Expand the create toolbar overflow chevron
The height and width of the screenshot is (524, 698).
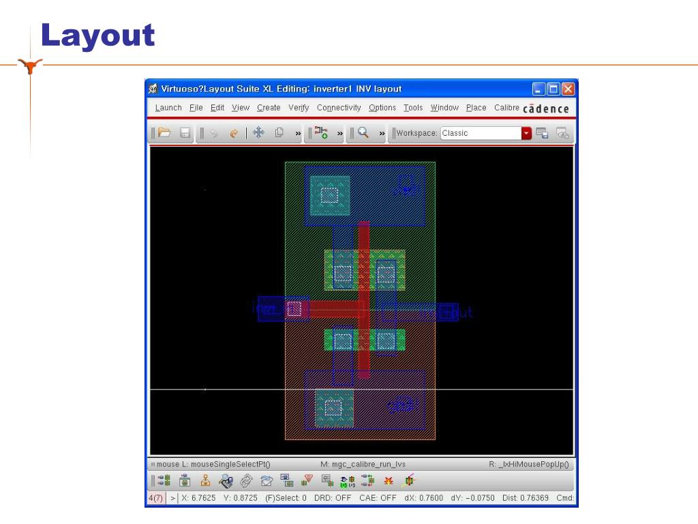[x=339, y=133]
